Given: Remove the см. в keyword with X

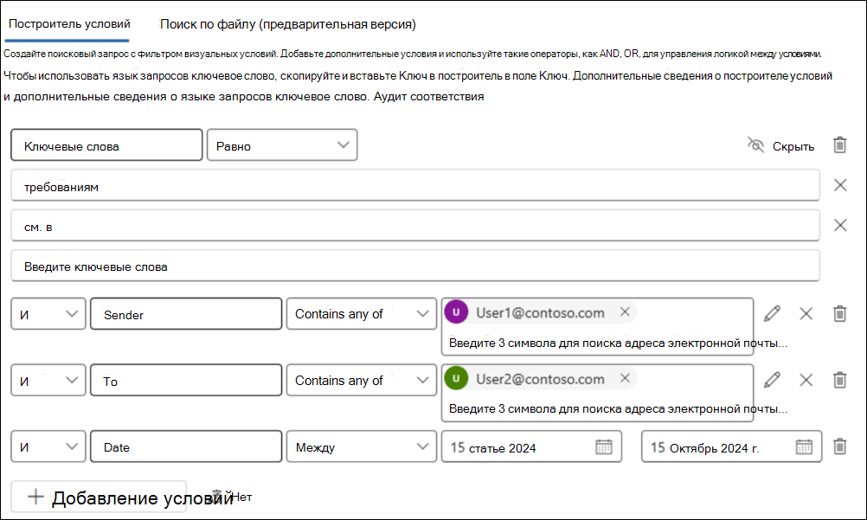Looking at the screenshot, I should coord(840,225).
